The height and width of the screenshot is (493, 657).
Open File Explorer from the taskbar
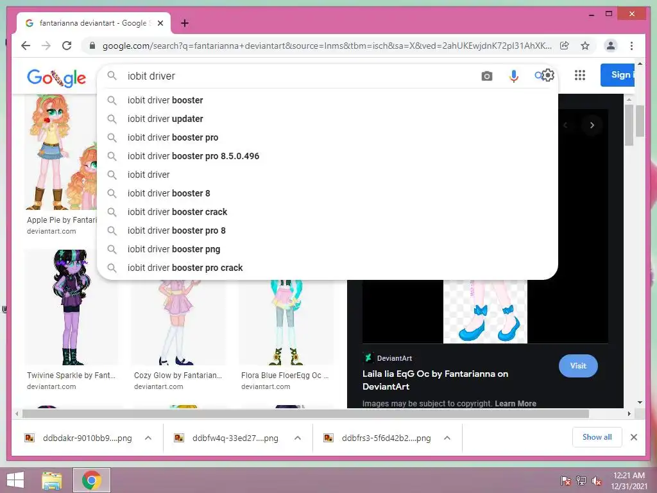[52, 480]
